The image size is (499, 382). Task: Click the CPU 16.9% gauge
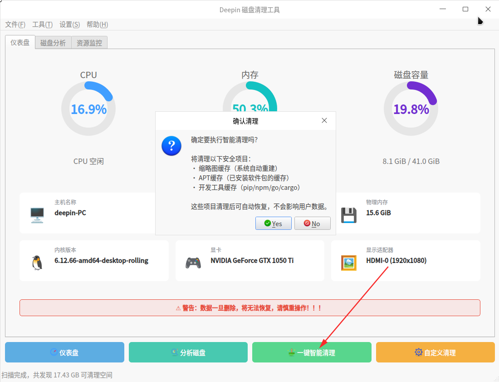point(88,109)
